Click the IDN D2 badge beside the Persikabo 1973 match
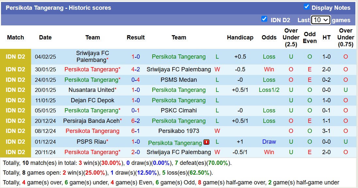This screenshot has width=358, height=188. (x=16, y=131)
